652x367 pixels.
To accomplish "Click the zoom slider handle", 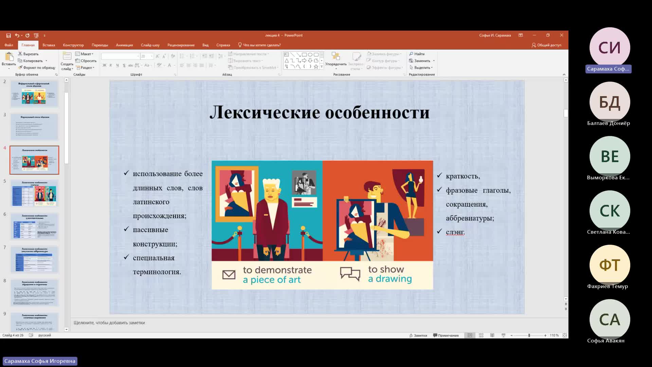I will coord(529,335).
